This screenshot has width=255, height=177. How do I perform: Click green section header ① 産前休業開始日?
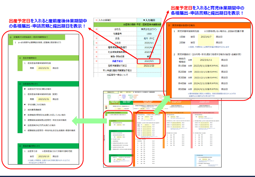pyautogui.click(x=48, y=58)
